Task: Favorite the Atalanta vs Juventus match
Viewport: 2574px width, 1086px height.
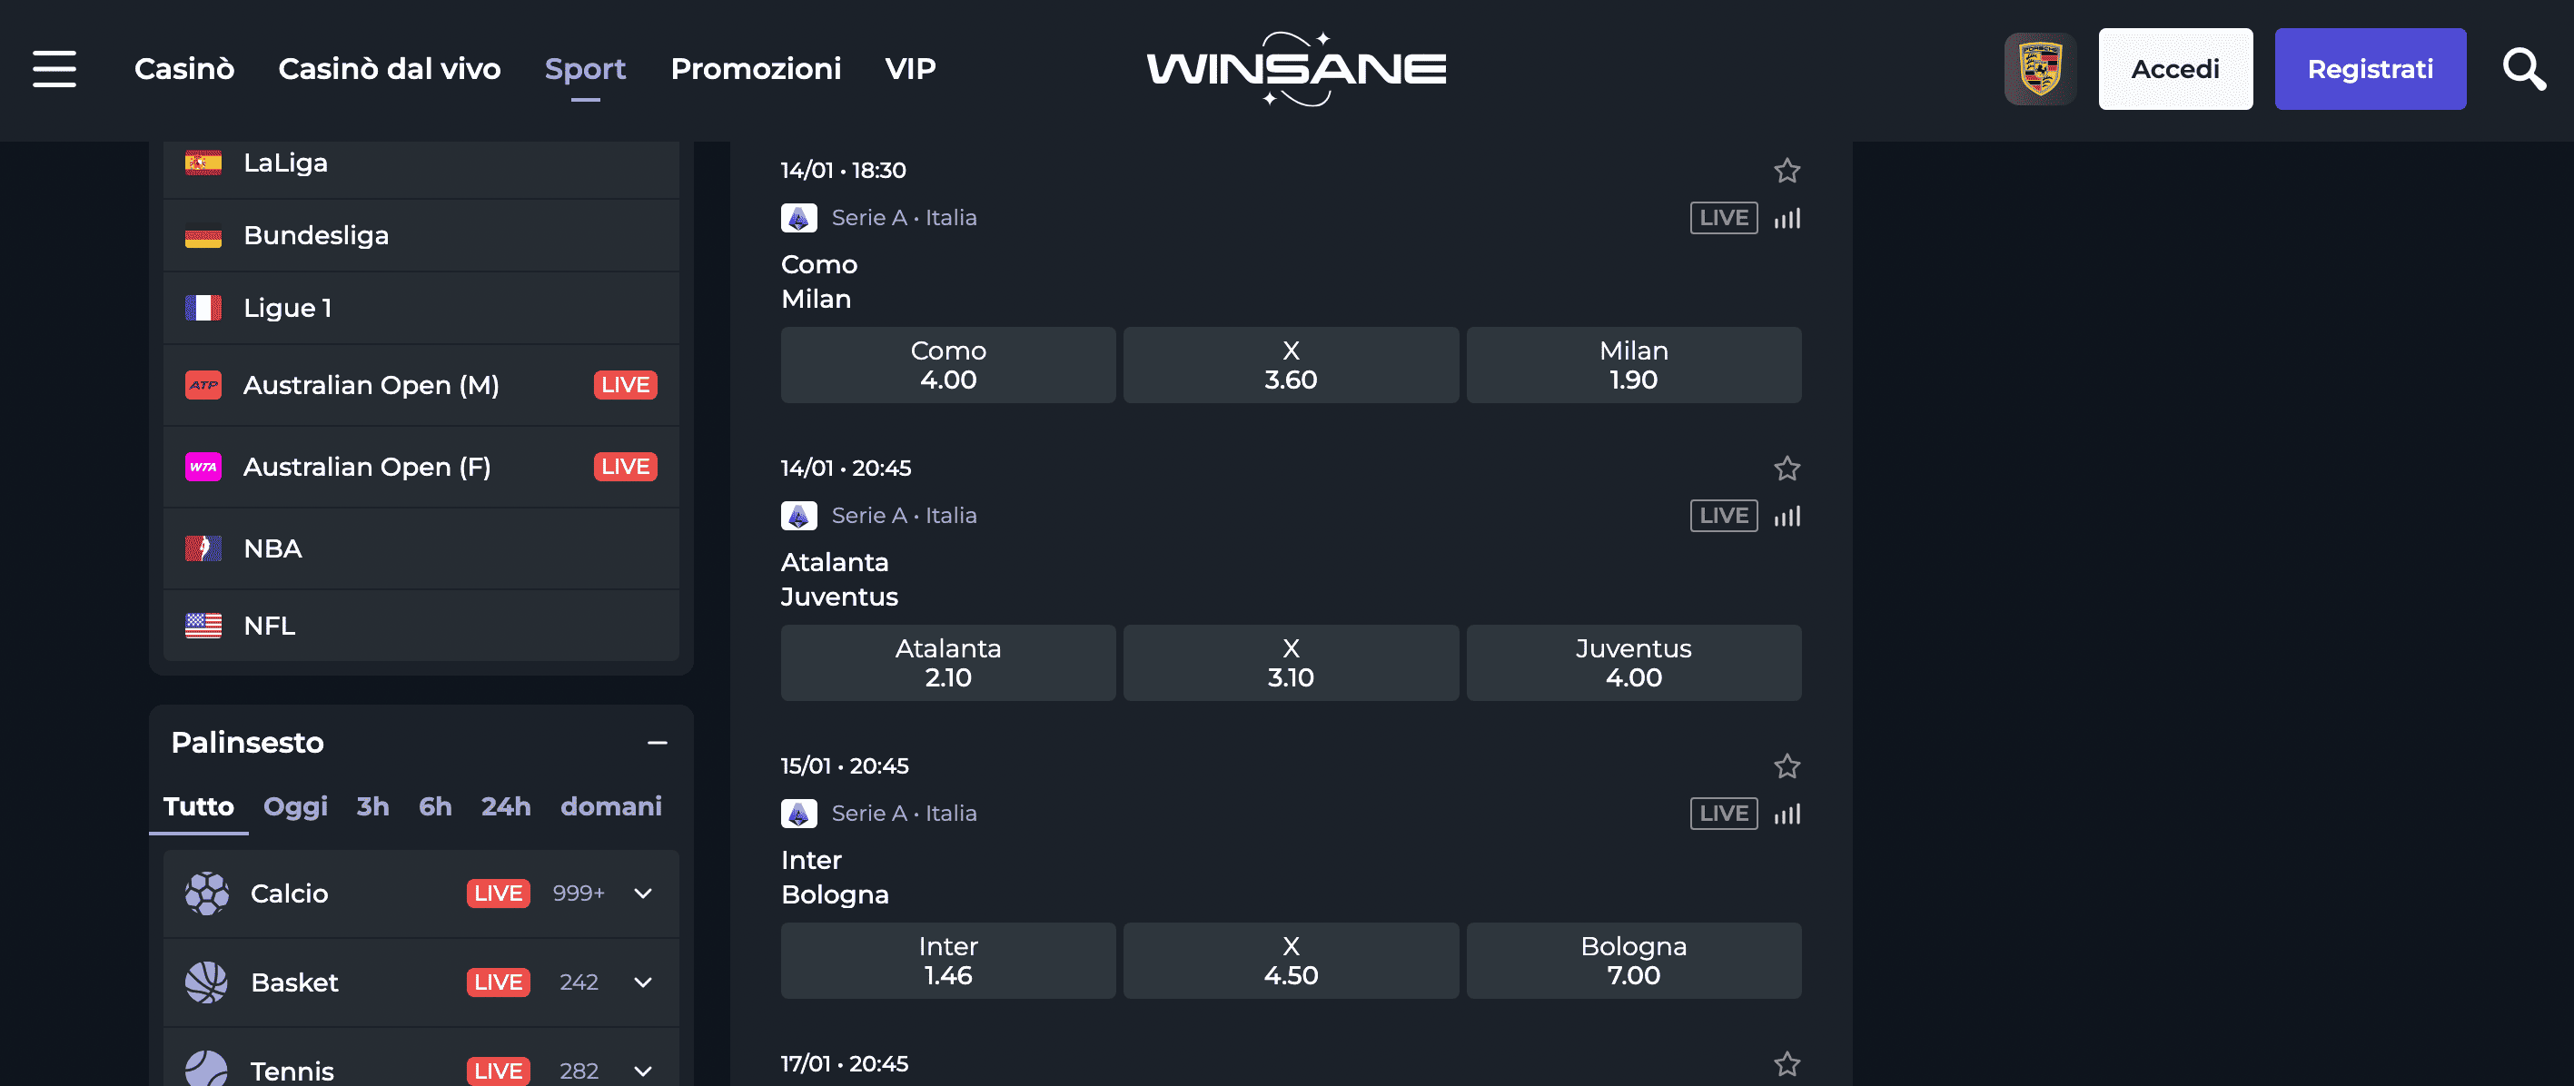Action: tap(1787, 468)
